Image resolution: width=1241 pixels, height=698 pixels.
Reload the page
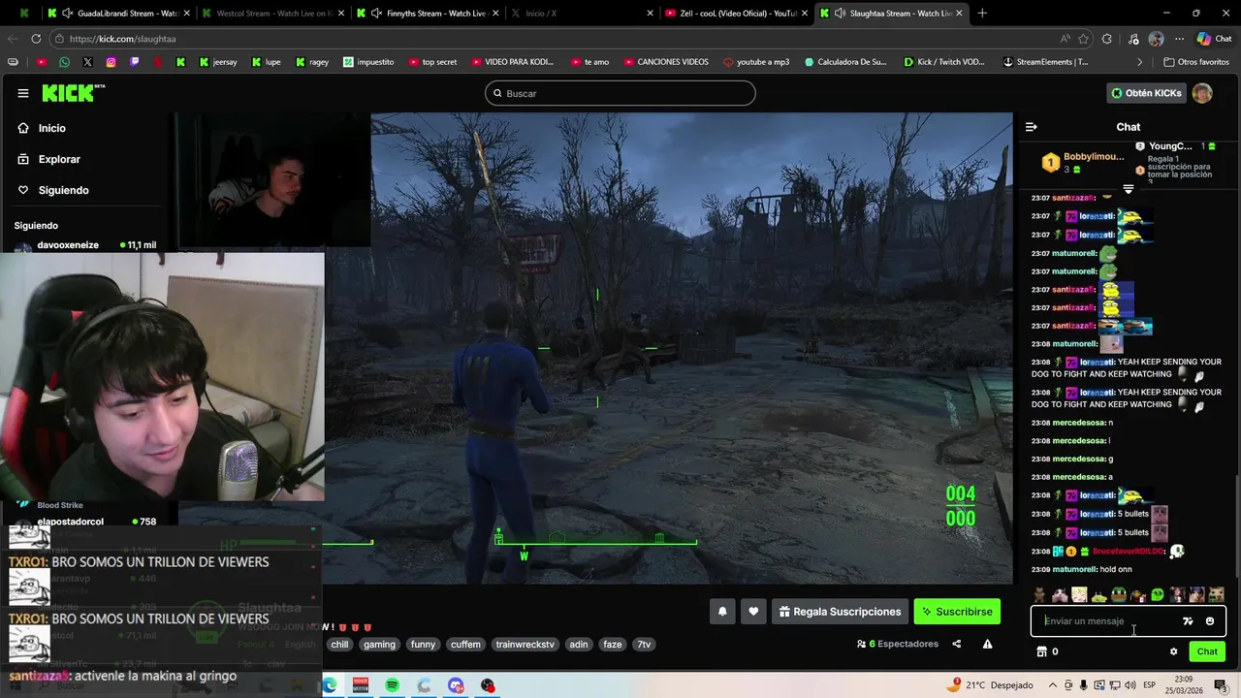pos(36,39)
